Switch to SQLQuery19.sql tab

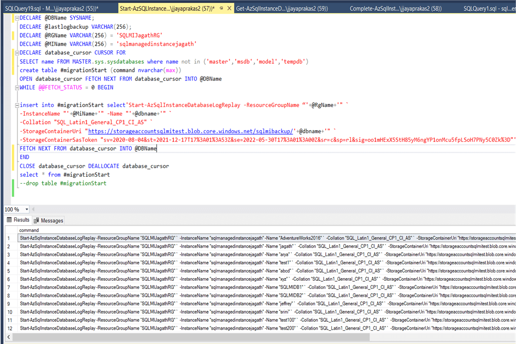(50, 8)
